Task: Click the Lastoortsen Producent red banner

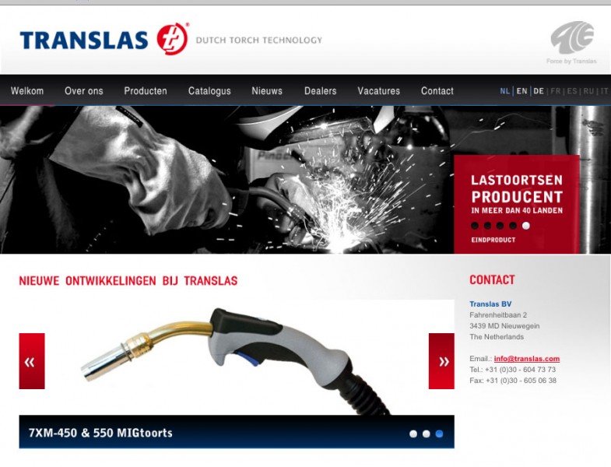Action: coord(517,204)
